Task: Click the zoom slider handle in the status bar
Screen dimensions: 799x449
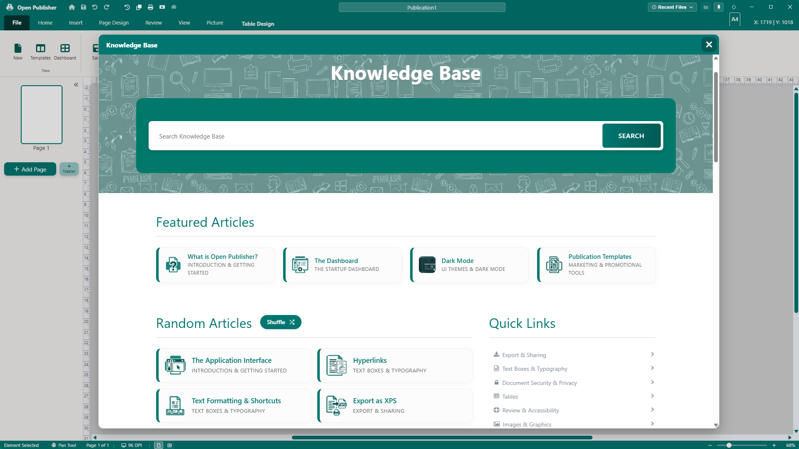Action: (x=729, y=445)
